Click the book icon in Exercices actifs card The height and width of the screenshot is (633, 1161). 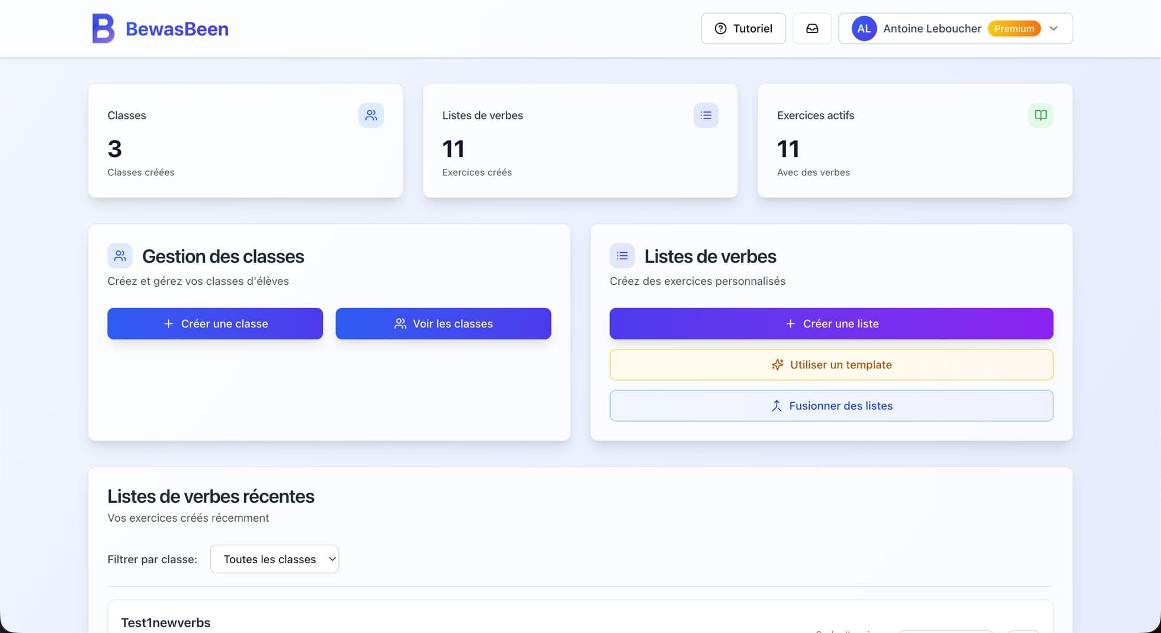tap(1041, 115)
